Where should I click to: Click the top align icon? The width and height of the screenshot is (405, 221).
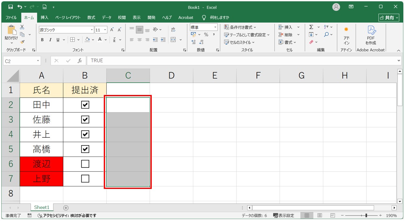[132, 29]
